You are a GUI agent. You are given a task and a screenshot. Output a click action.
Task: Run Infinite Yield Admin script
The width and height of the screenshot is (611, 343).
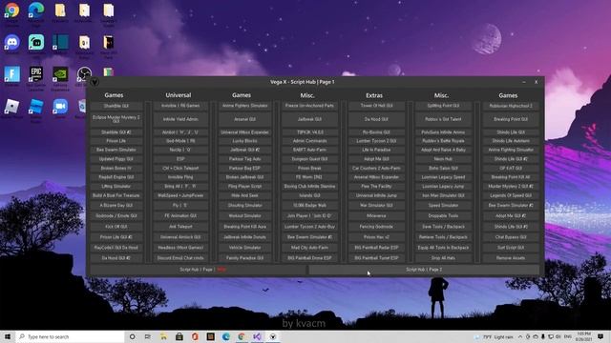click(180, 119)
